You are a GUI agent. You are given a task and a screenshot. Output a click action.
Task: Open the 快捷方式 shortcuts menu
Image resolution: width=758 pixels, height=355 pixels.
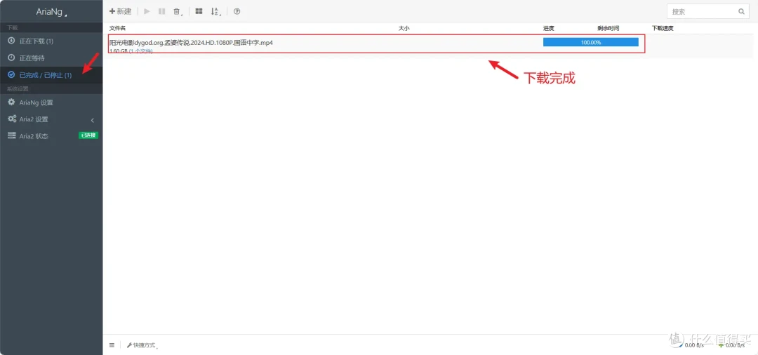coord(142,345)
